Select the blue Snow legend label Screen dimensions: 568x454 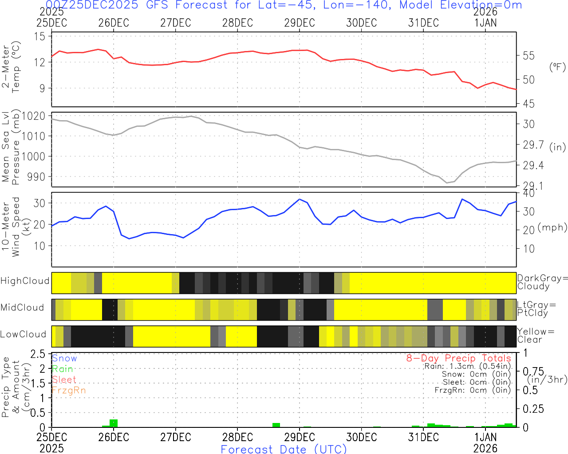(x=64, y=358)
